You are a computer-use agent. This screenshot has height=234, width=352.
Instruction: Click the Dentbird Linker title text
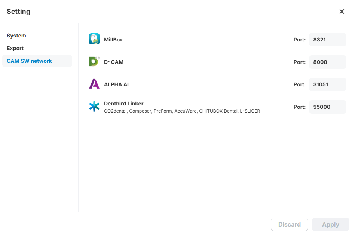pos(124,104)
